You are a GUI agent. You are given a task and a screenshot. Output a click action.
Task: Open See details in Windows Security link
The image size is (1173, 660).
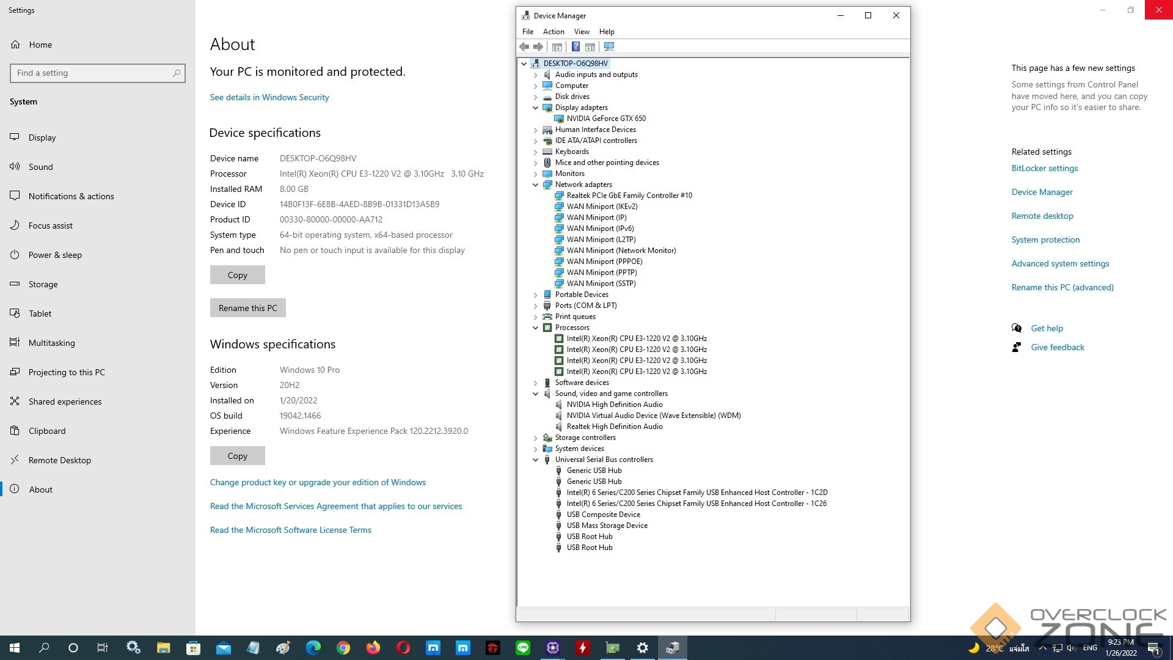[x=269, y=97]
